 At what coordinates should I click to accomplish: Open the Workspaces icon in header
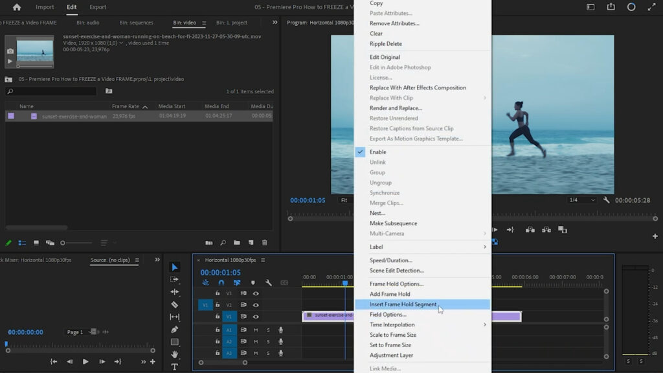point(590,7)
